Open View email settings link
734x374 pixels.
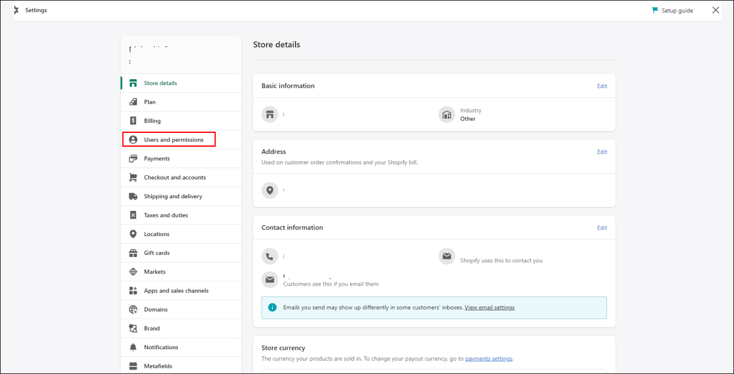pyautogui.click(x=490, y=308)
